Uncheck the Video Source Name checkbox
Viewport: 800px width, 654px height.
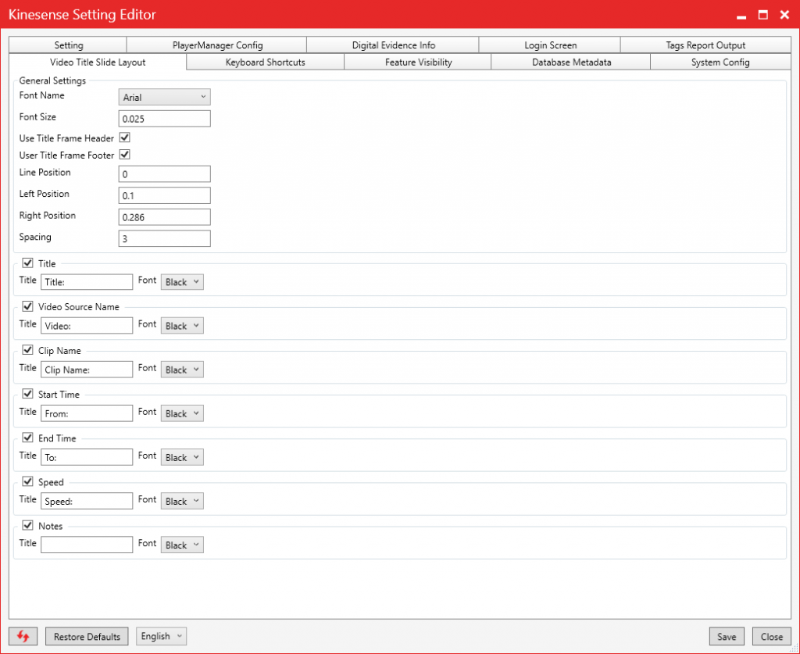28,306
